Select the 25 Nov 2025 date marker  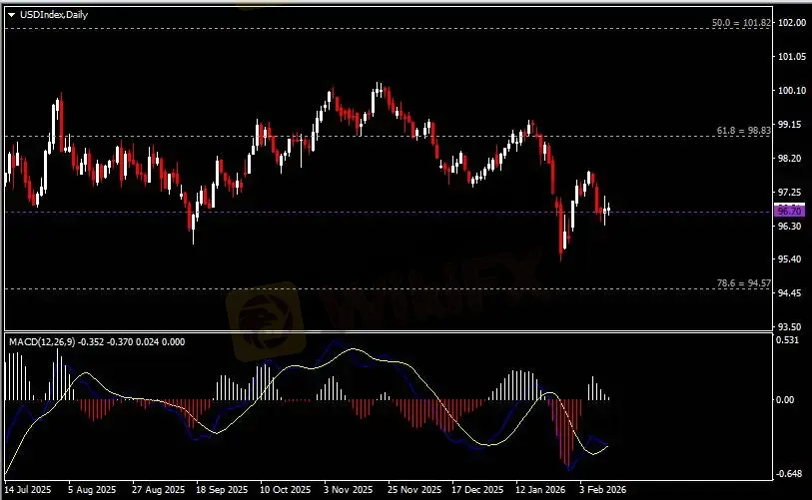(x=412, y=490)
